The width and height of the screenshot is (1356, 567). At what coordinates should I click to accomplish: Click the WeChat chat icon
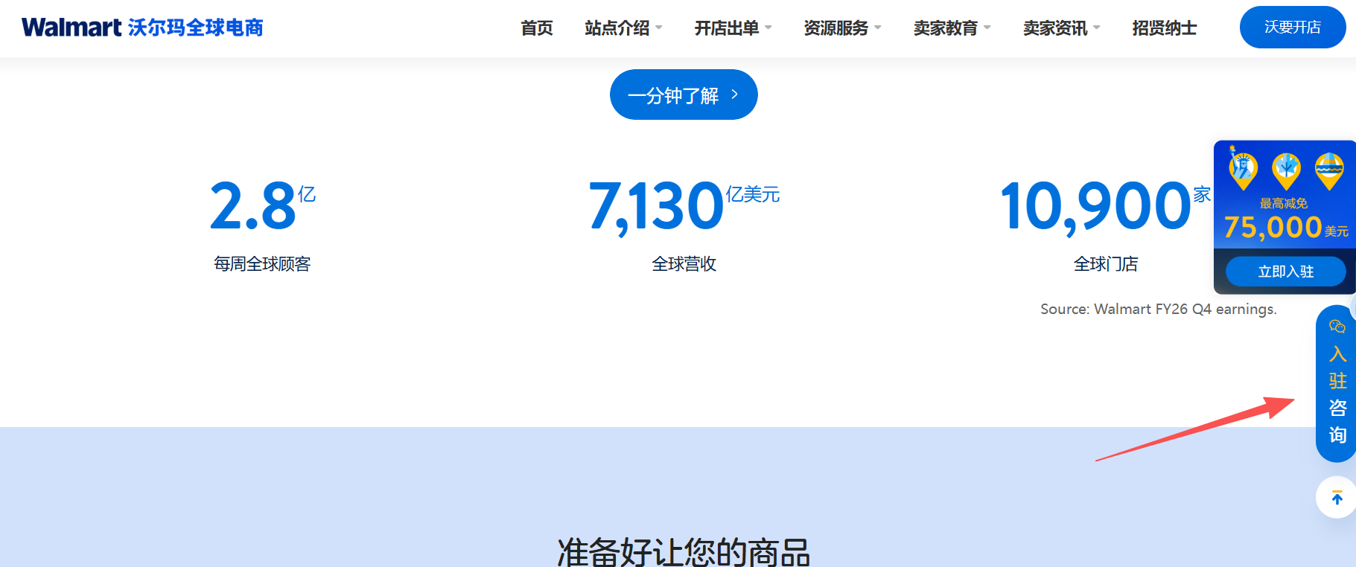click(x=1337, y=327)
